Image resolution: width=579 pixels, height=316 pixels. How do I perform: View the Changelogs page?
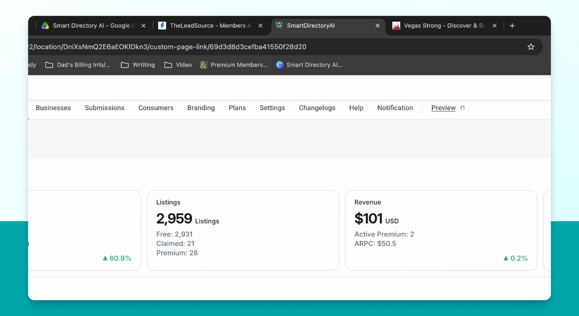pos(317,108)
